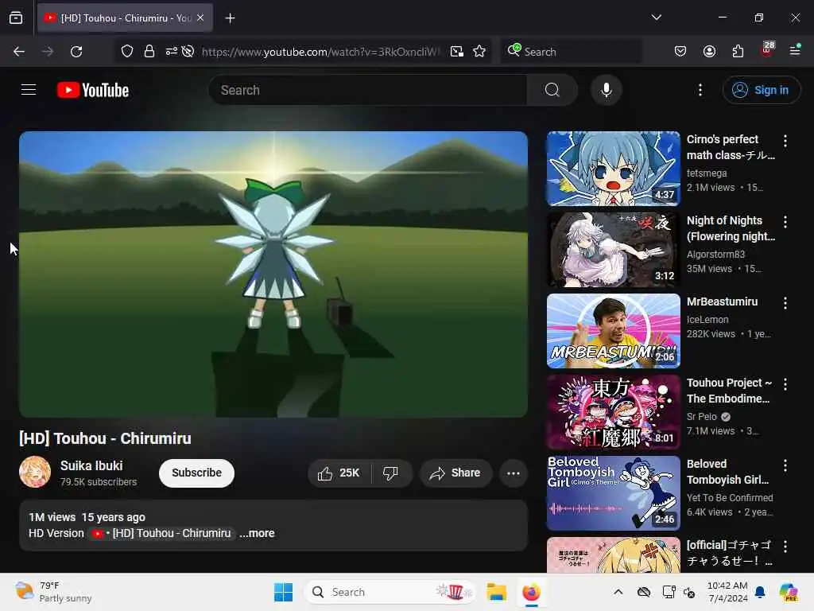This screenshot has width=814, height=611.
Task: Open the weather widget showing 79°F
Action: pyautogui.click(x=53, y=592)
